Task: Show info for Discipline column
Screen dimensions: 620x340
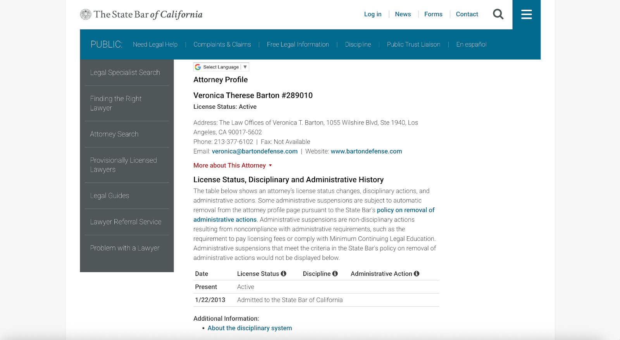Action: 335,273
